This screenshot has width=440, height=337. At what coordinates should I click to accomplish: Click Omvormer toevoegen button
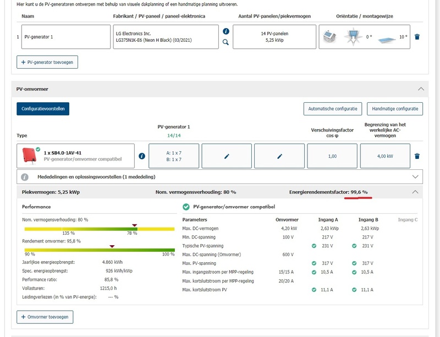(45, 317)
